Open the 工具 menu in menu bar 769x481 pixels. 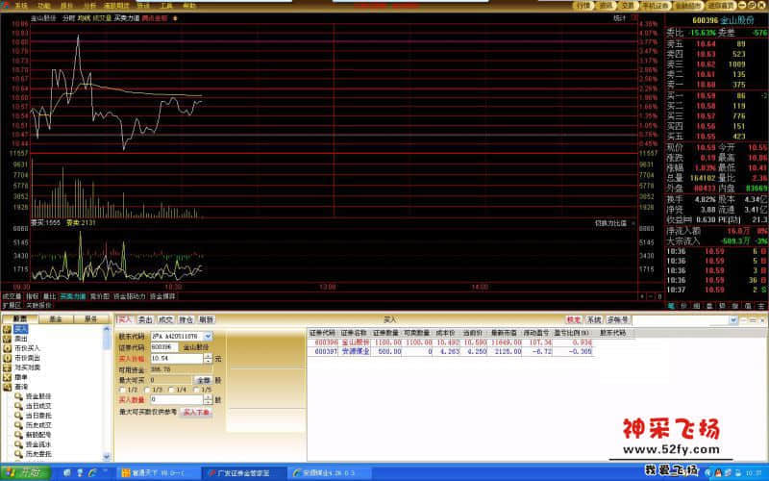[x=166, y=5]
